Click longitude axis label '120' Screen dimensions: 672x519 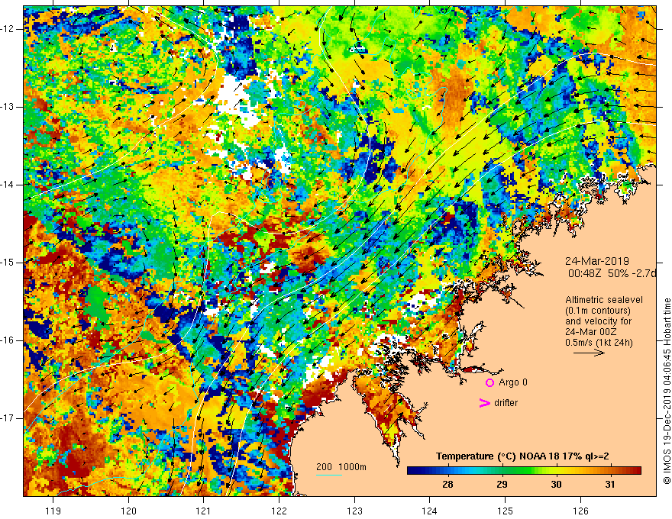(128, 511)
